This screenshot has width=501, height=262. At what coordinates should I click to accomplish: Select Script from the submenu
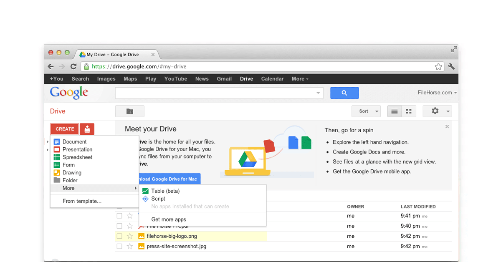point(158,199)
